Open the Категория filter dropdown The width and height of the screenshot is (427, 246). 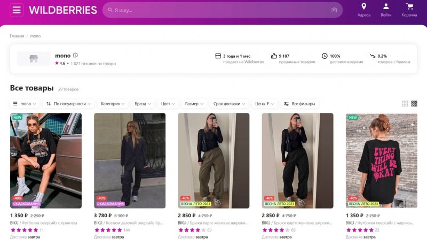click(113, 104)
